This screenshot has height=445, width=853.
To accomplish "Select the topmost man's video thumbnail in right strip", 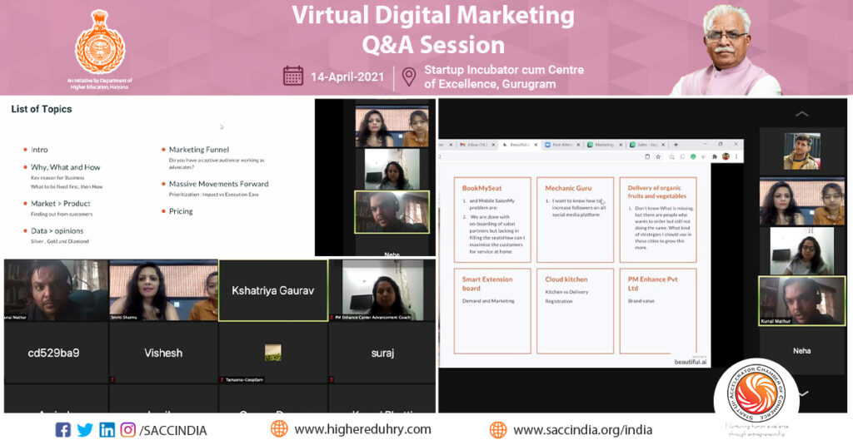I will [802, 151].
